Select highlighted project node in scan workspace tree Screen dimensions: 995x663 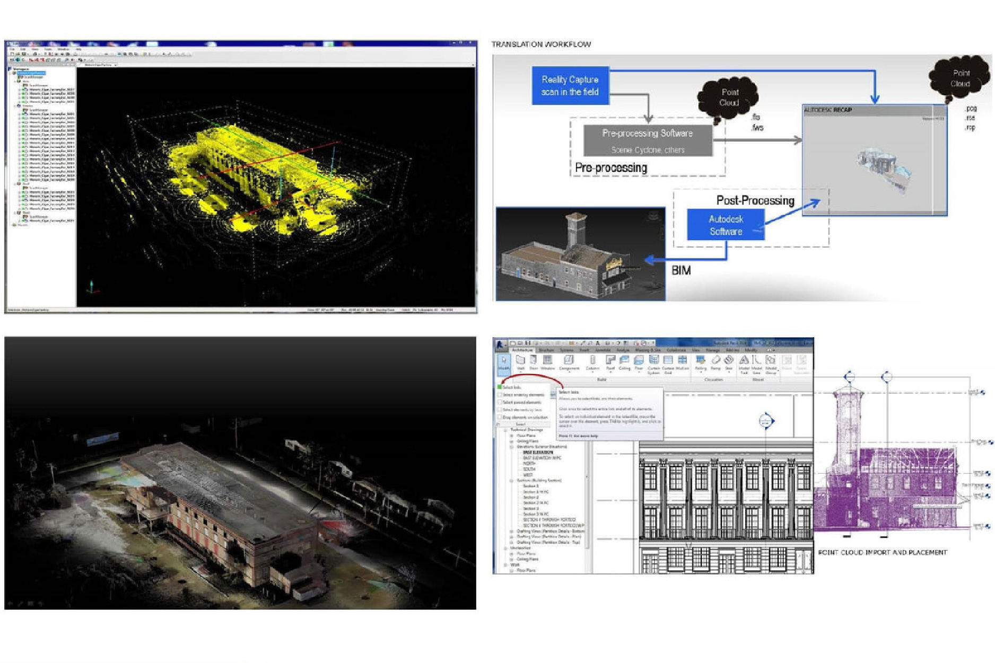(x=31, y=73)
